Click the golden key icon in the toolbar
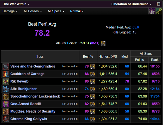Screen dimensions: 163x125 tap(159, 11)
